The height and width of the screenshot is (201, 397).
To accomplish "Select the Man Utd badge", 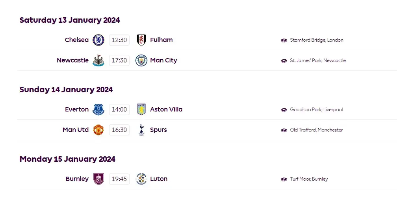I will pos(98,130).
